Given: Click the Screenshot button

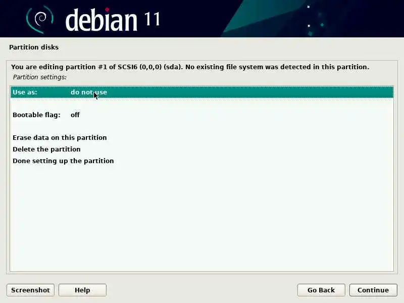Looking at the screenshot, I should [x=30, y=290].
